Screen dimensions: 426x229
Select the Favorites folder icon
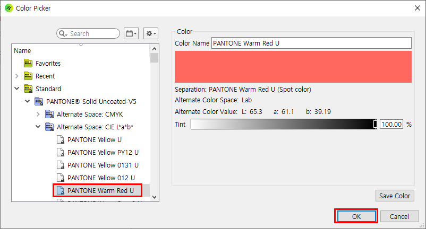[28, 64]
